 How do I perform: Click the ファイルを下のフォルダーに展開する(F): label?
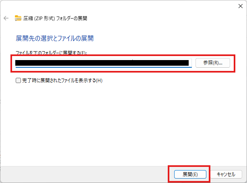pos(51,52)
